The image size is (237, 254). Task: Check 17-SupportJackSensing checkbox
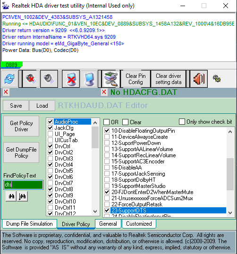tap(107, 173)
